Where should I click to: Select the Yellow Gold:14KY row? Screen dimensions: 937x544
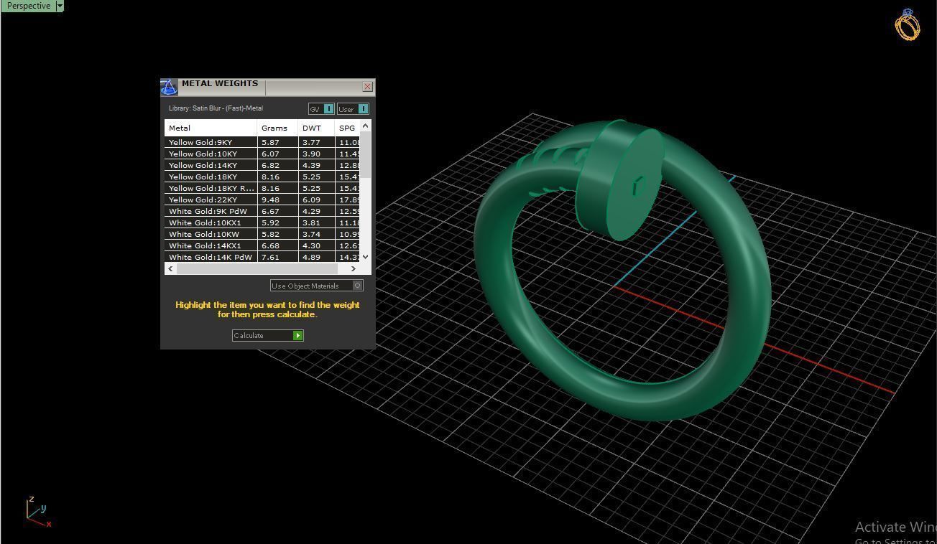(262, 165)
